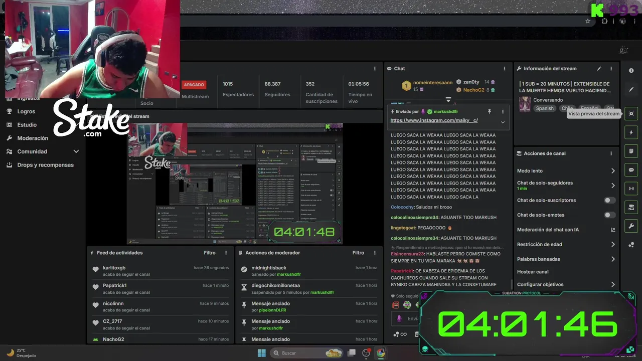Open Filtro in Feed de actividades

[210, 253]
